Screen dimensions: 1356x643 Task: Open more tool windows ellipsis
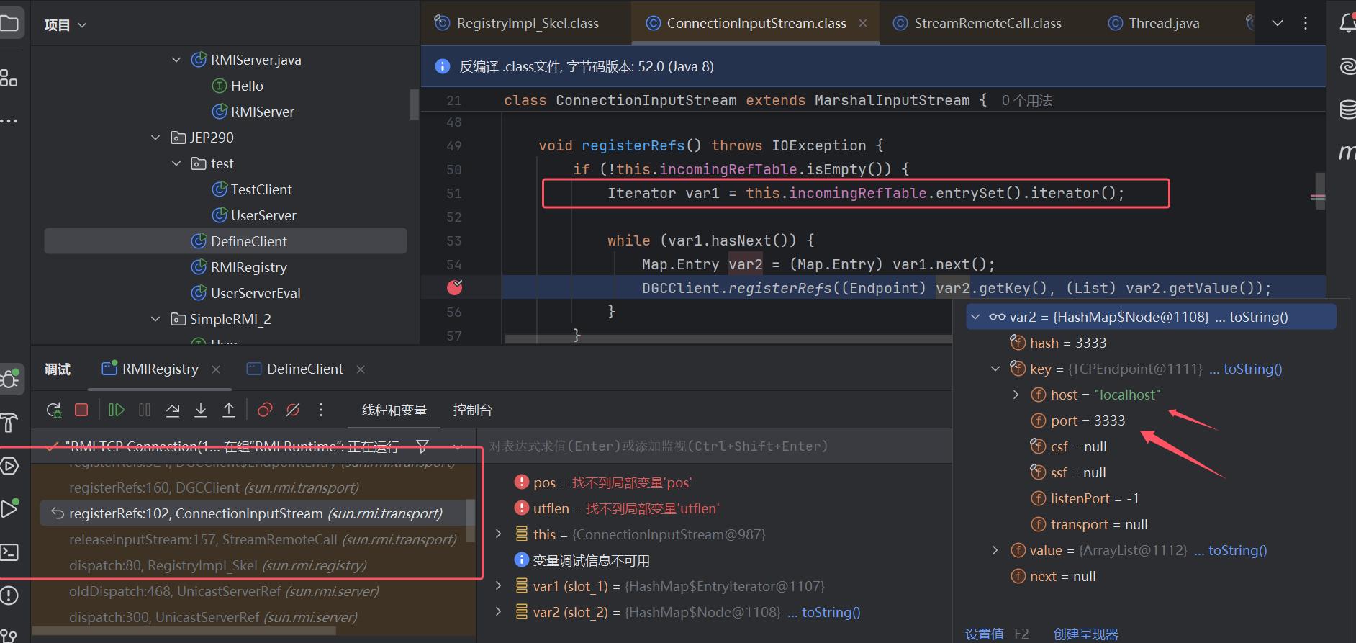click(x=9, y=120)
